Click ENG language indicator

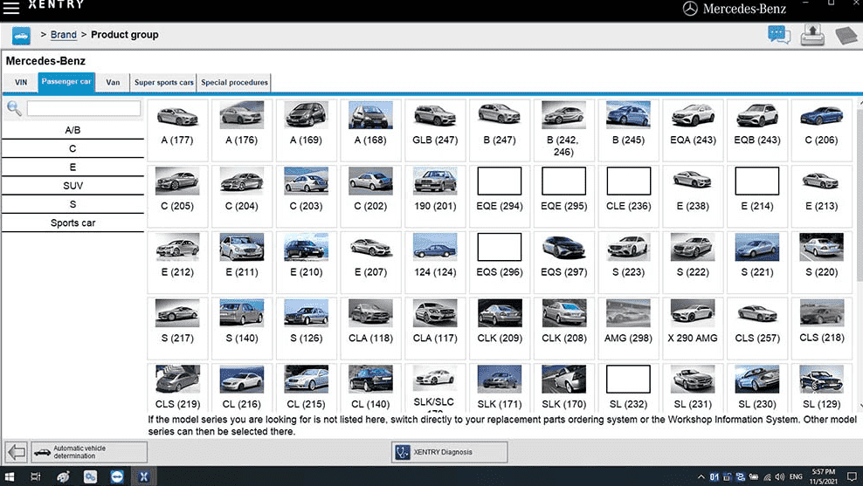pos(796,476)
